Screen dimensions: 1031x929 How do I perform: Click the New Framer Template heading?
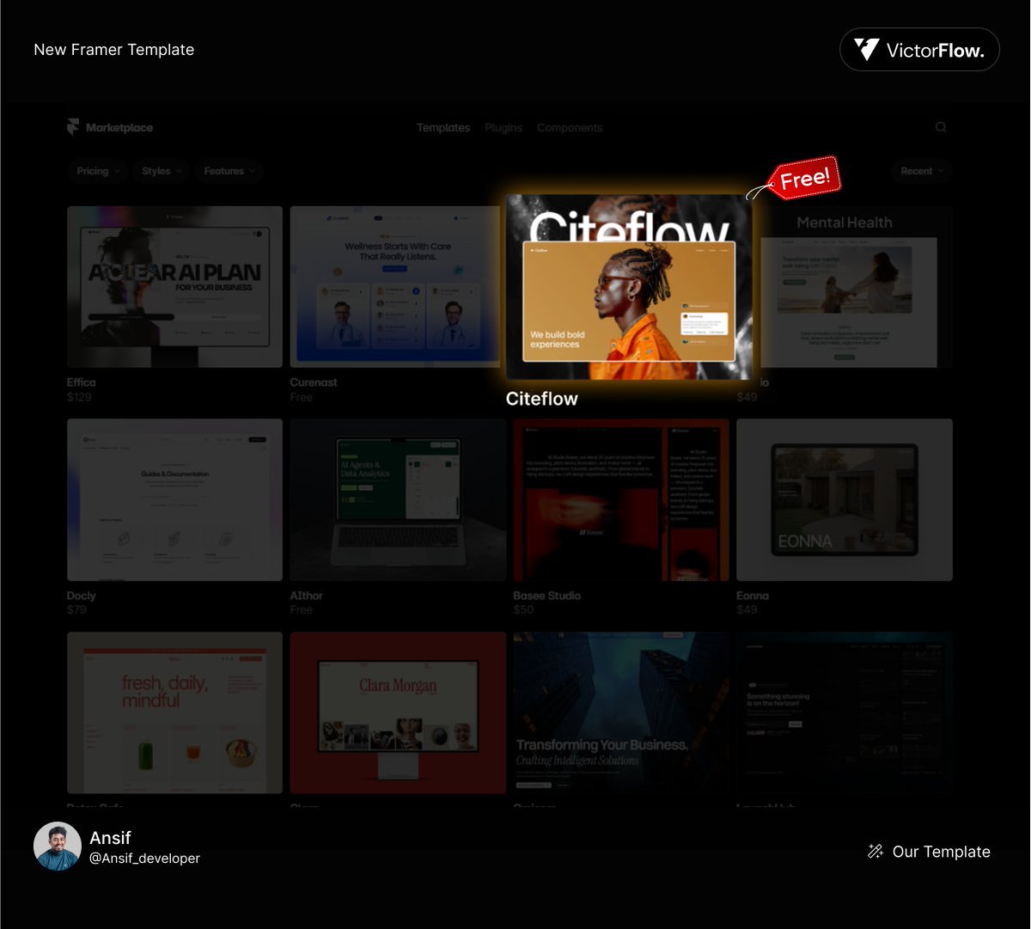coord(114,50)
